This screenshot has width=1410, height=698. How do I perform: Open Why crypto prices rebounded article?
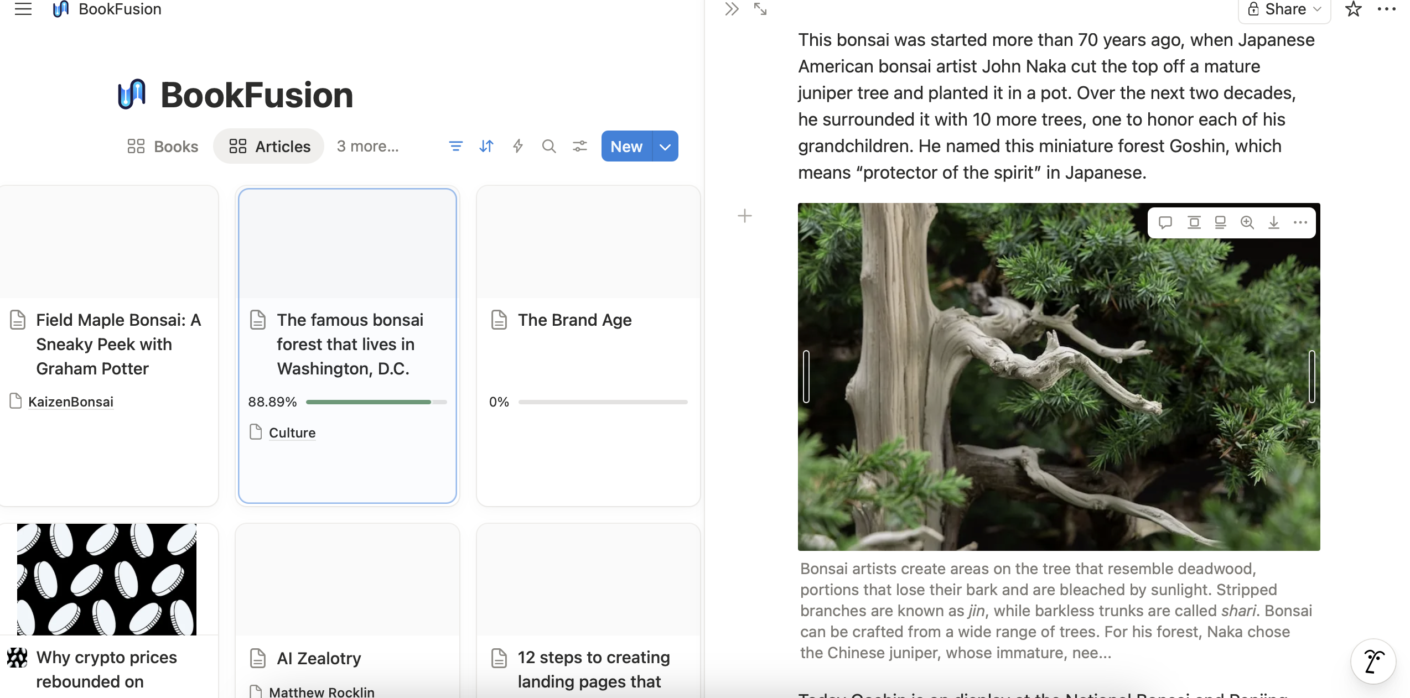[107, 669]
